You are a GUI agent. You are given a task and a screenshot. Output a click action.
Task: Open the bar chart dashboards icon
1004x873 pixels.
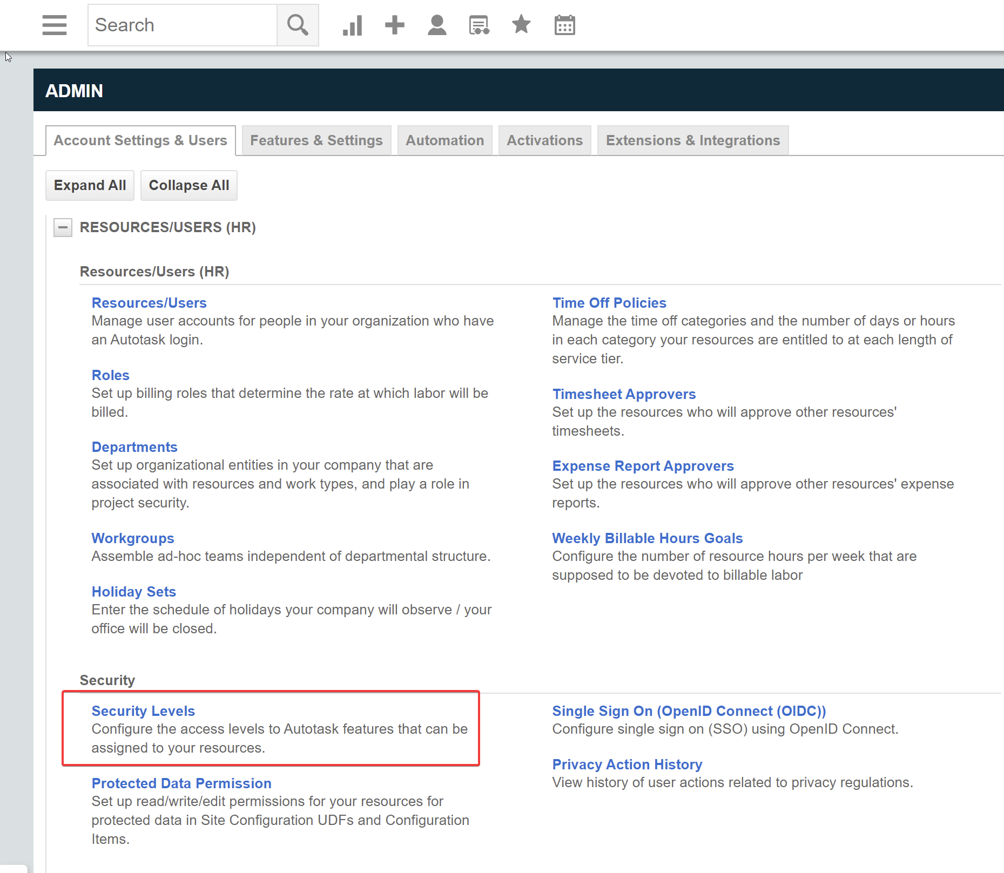(352, 25)
